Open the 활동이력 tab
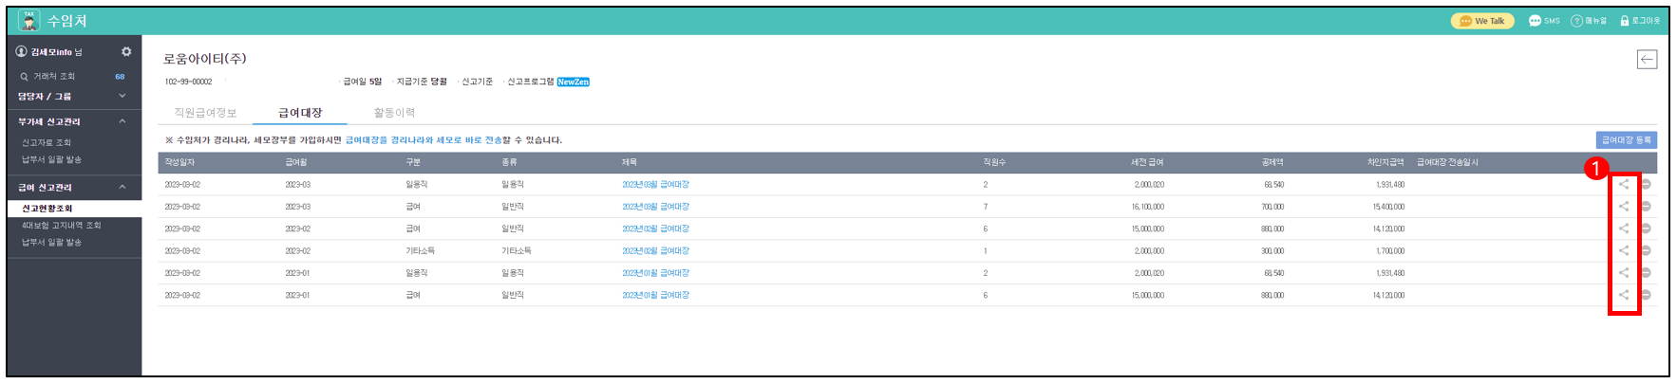The image size is (1677, 384). point(394,113)
